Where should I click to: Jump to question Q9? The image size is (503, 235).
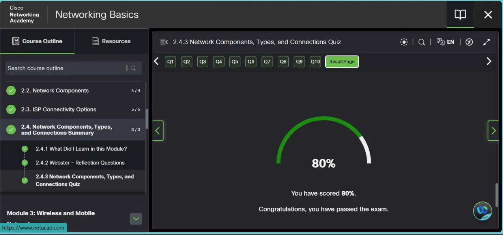tap(299, 62)
